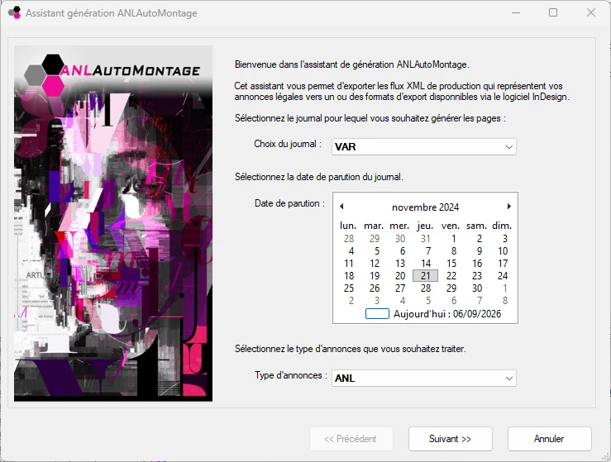Select November 11 in the calendar

coord(349,264)
